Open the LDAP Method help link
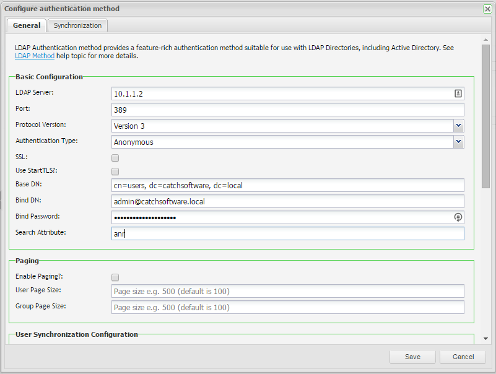Screen dimensions: 496x374 [35, 56]
